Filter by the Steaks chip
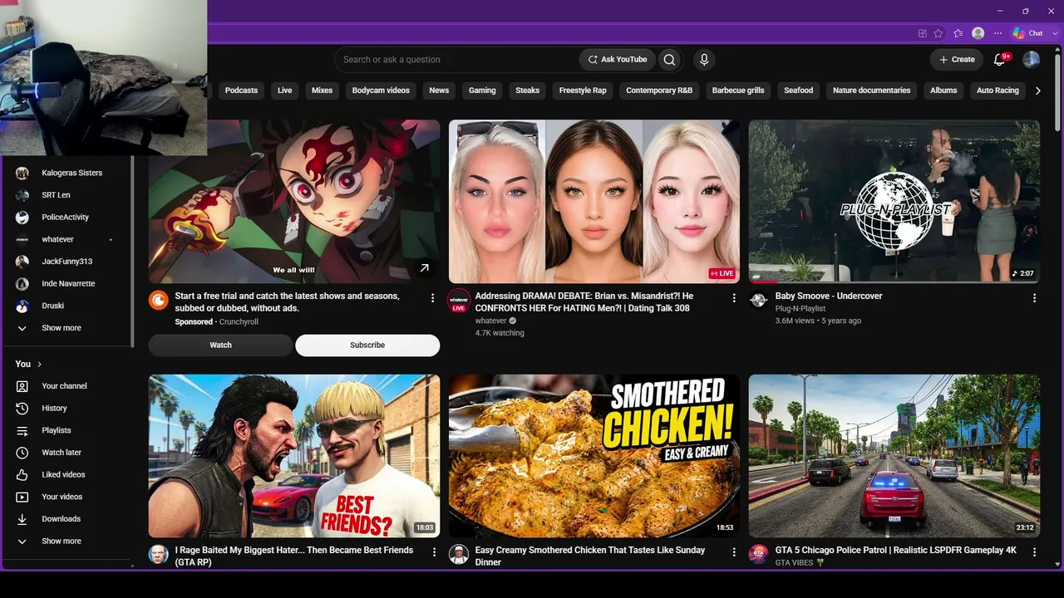 [x=528, y=91]
